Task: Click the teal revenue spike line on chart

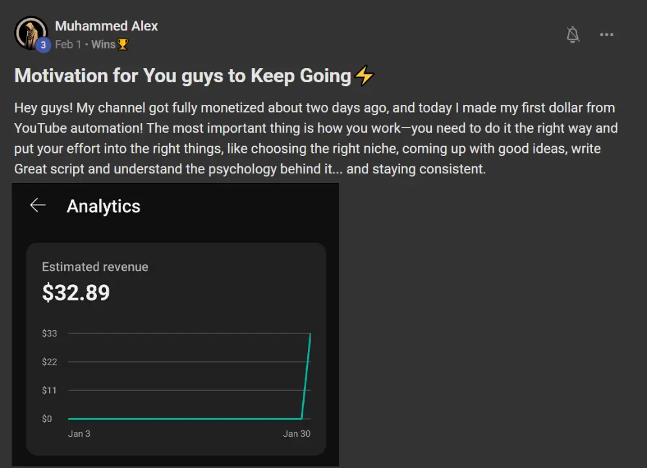Action: (306, 375)
